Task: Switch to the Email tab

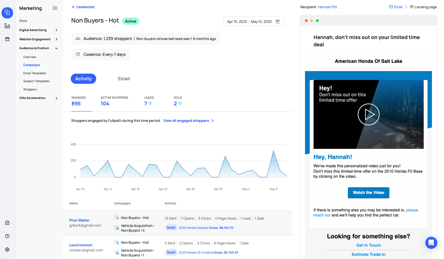Action: pos(124,79)
